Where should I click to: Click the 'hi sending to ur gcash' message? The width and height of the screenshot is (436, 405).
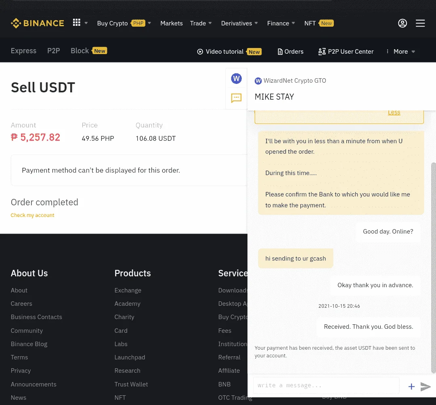pos(296,258)
